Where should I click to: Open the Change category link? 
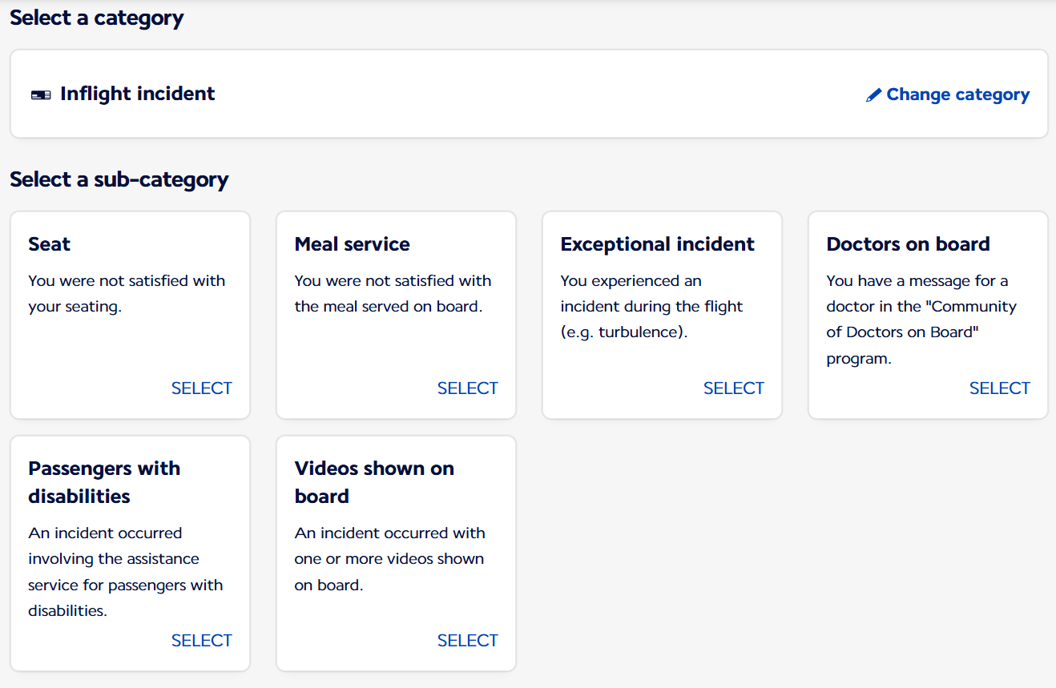(957, 95)
